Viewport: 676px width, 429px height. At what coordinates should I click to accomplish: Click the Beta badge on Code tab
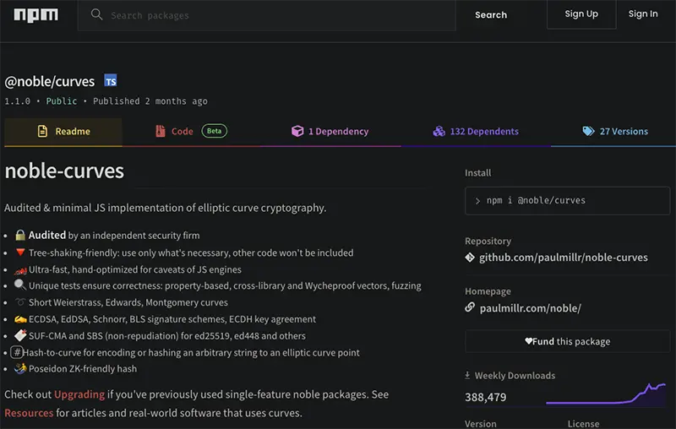pos(215,131)
